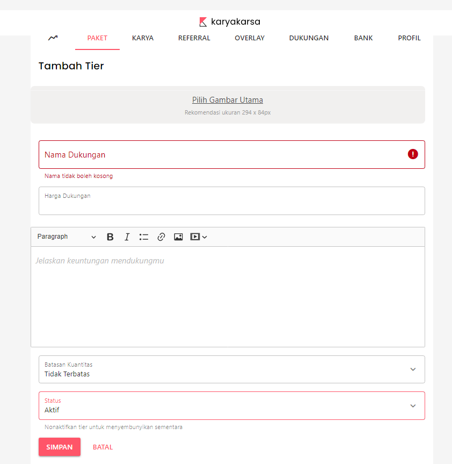Toggle bold formatting in editor
This screenshot has height=464, width=452.
pos(110,237)
